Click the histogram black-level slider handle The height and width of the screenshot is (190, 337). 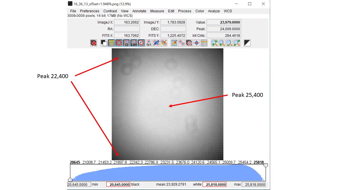70,179
